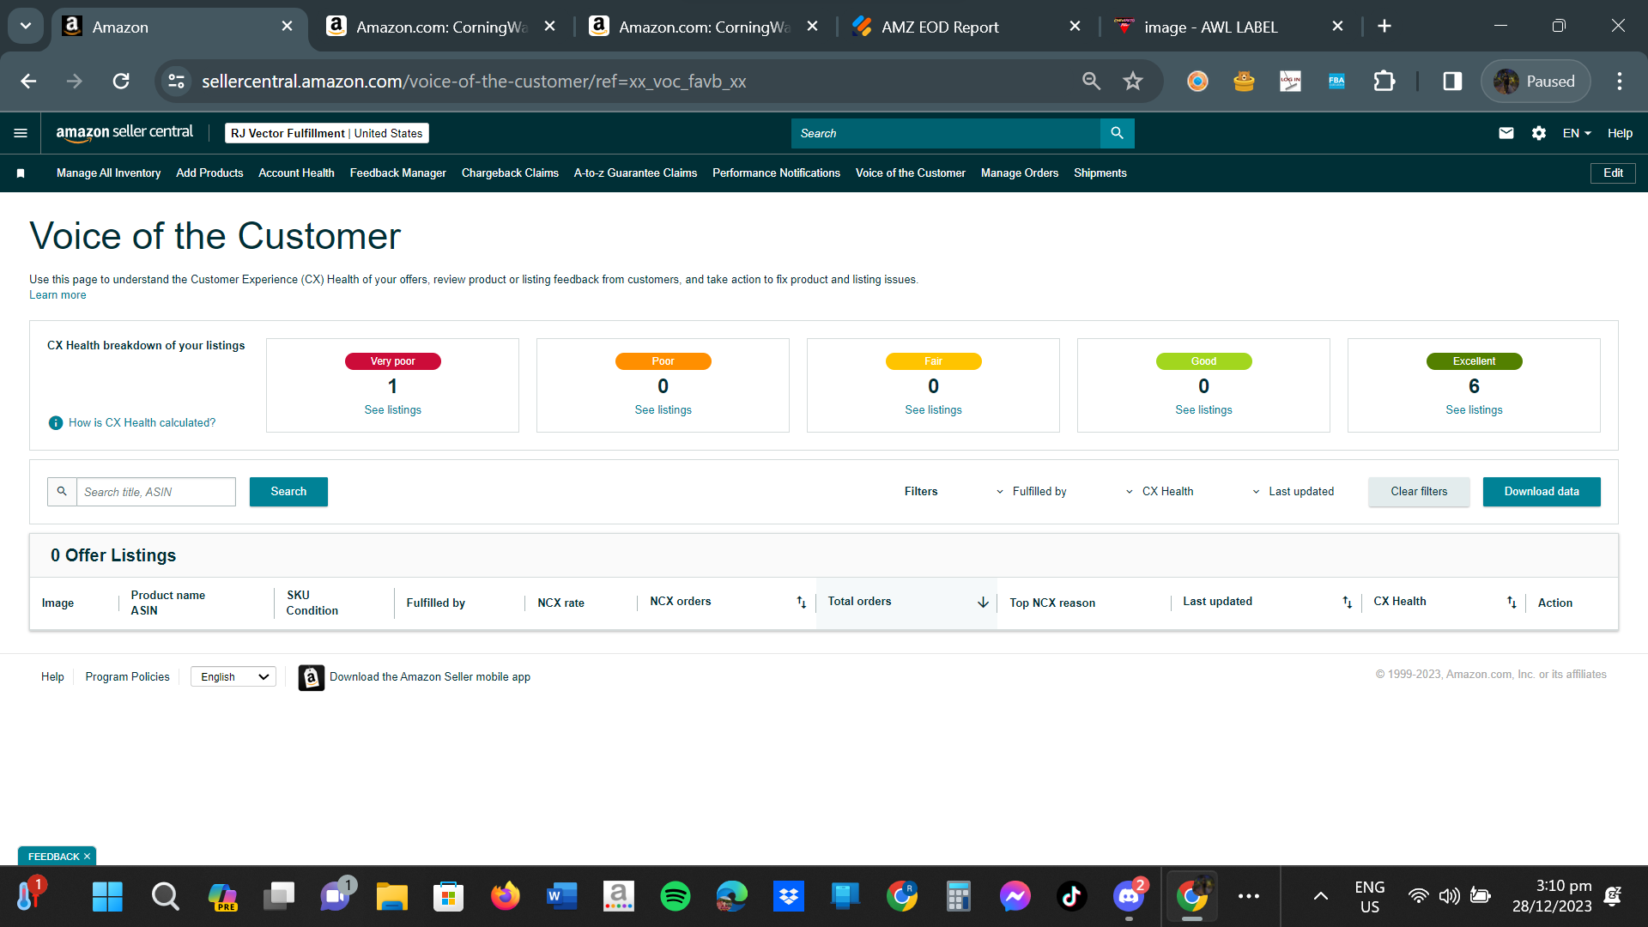
Task: Open a new browser tab
Action: [1384, 27]
